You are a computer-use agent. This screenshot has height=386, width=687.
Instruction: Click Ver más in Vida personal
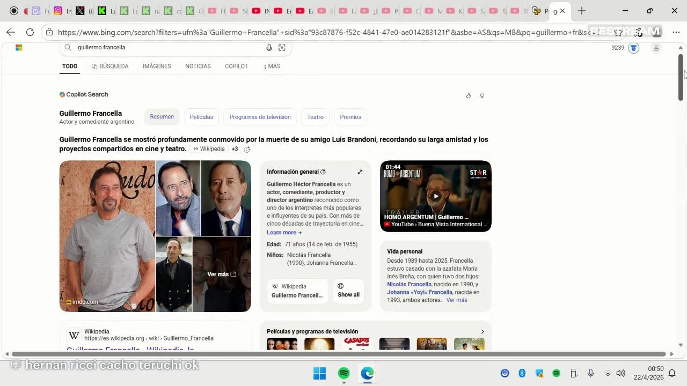457,300
